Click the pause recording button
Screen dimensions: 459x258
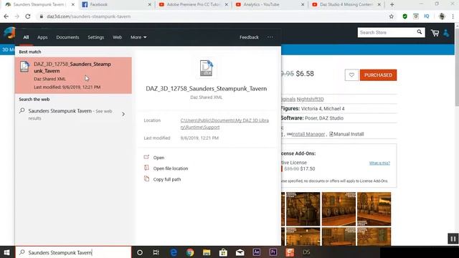point(453,239)
